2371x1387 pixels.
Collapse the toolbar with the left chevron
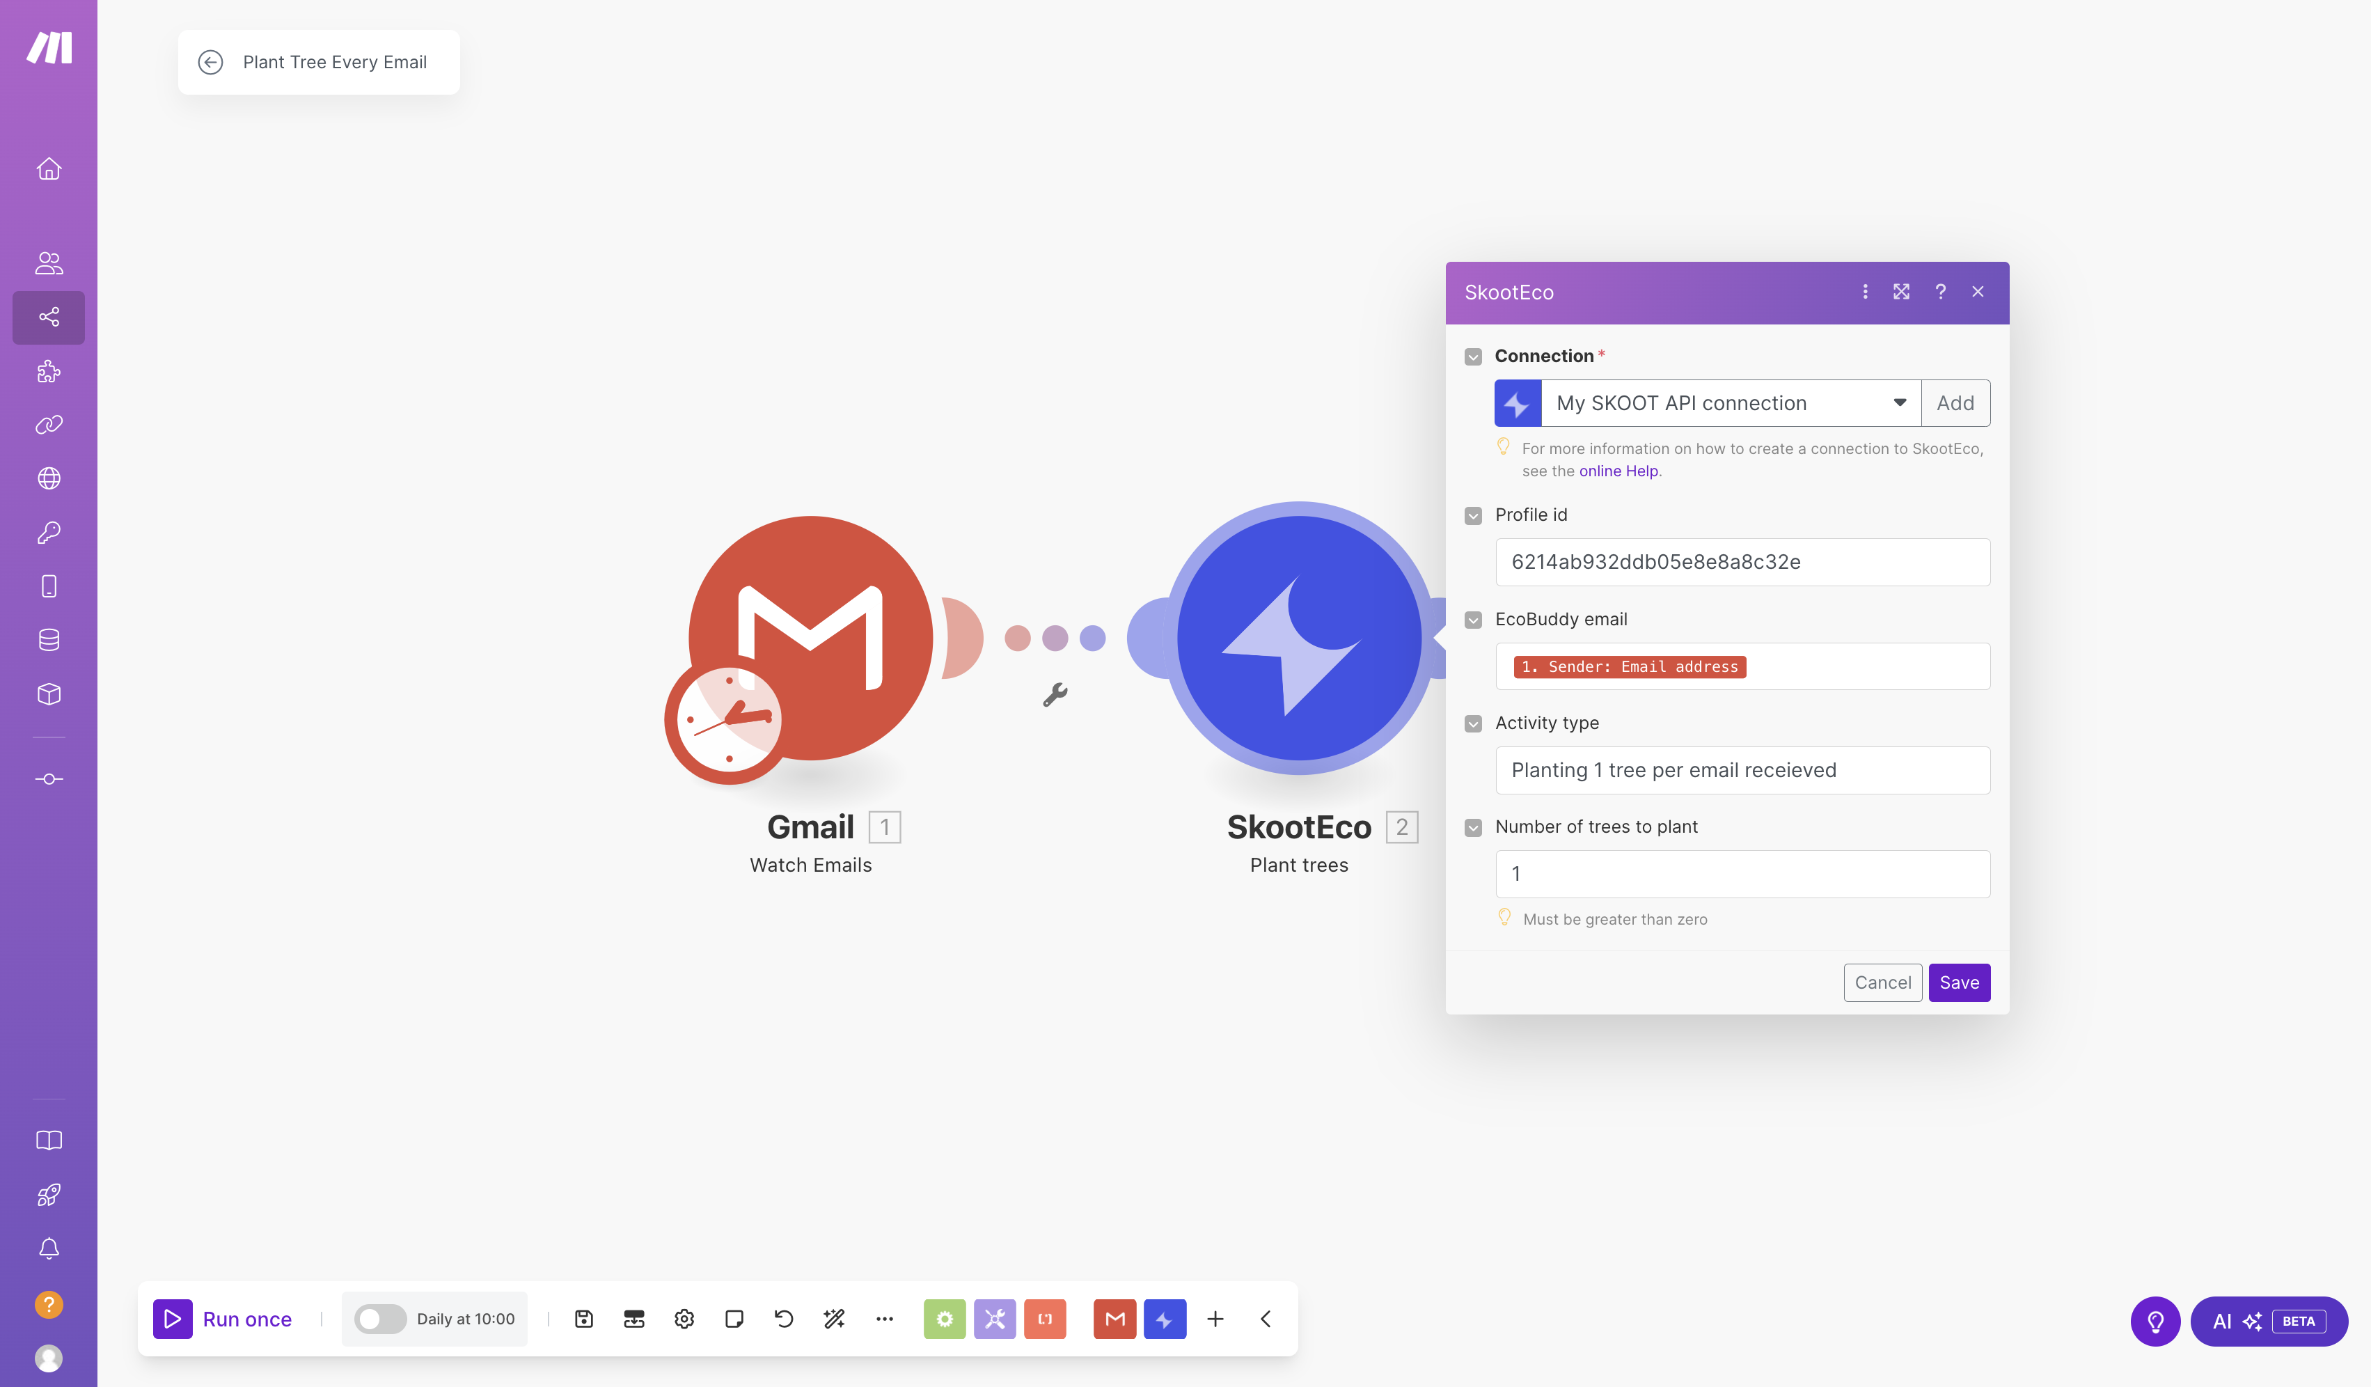click(x=1266, y=1318)
